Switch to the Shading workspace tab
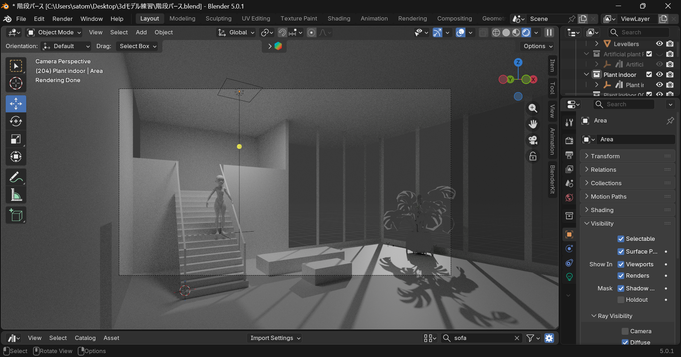The width and height of the screenshot is (681, 357). click(339, 19)
